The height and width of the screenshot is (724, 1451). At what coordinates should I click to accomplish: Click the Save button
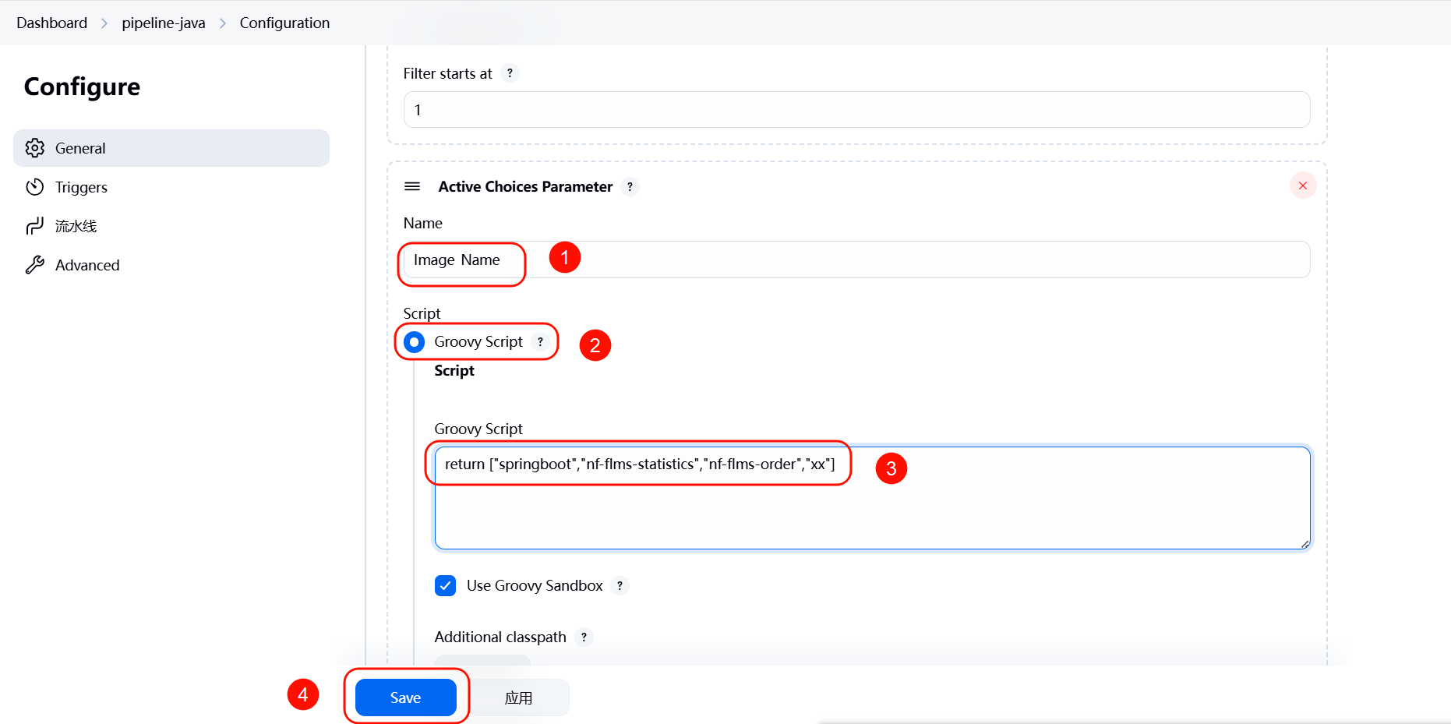tap(405, 698)
